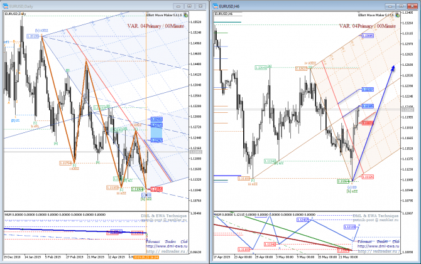Close the EURUSD,Daily chart window

pyautogui.click(x=200, y=6)
